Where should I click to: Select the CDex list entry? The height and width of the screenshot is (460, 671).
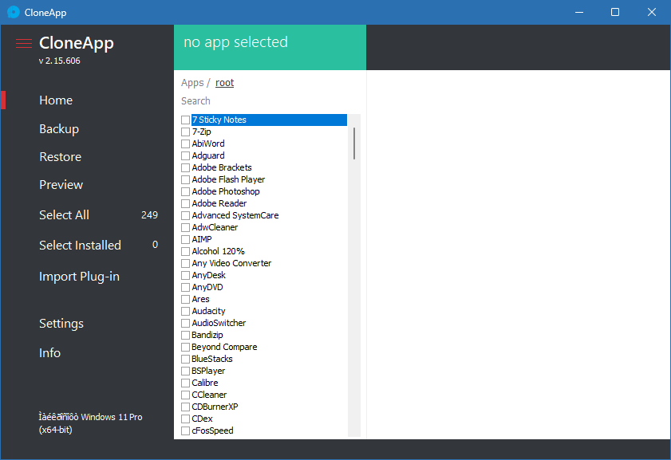click(x=202, y=419)
